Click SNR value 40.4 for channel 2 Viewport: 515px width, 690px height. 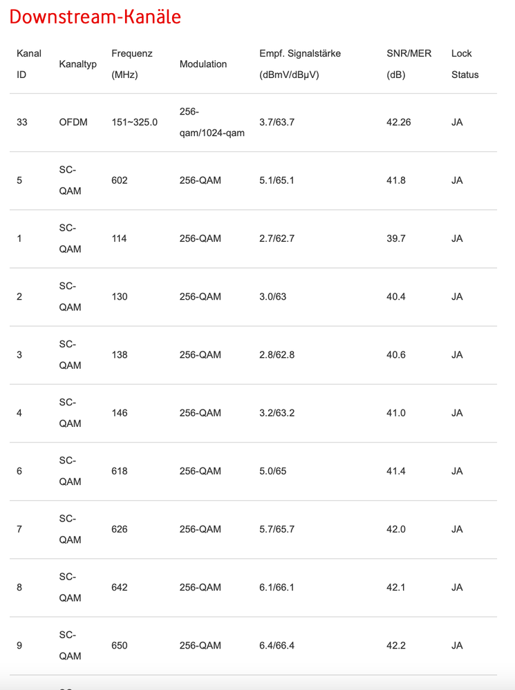396,296
